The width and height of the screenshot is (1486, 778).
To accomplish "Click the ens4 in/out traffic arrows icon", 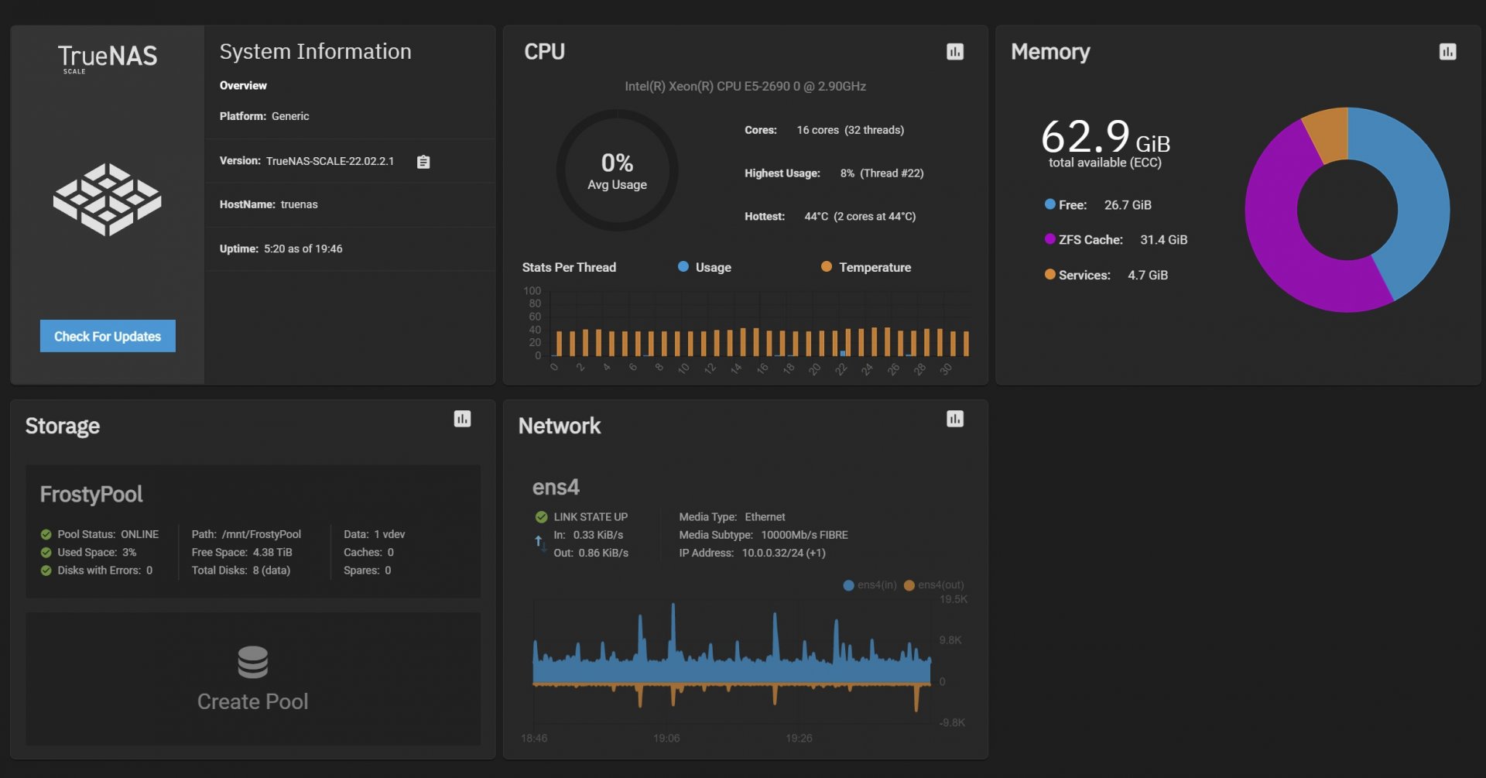I will [539, 543].
